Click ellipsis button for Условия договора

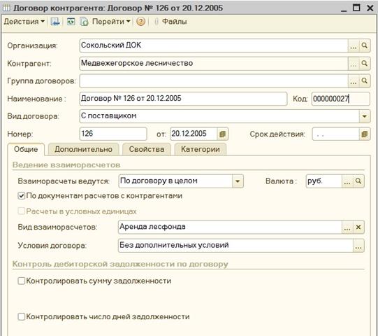(x=358, y=246)
